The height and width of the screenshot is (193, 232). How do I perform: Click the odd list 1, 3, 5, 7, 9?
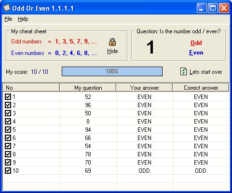coord(76,41)
